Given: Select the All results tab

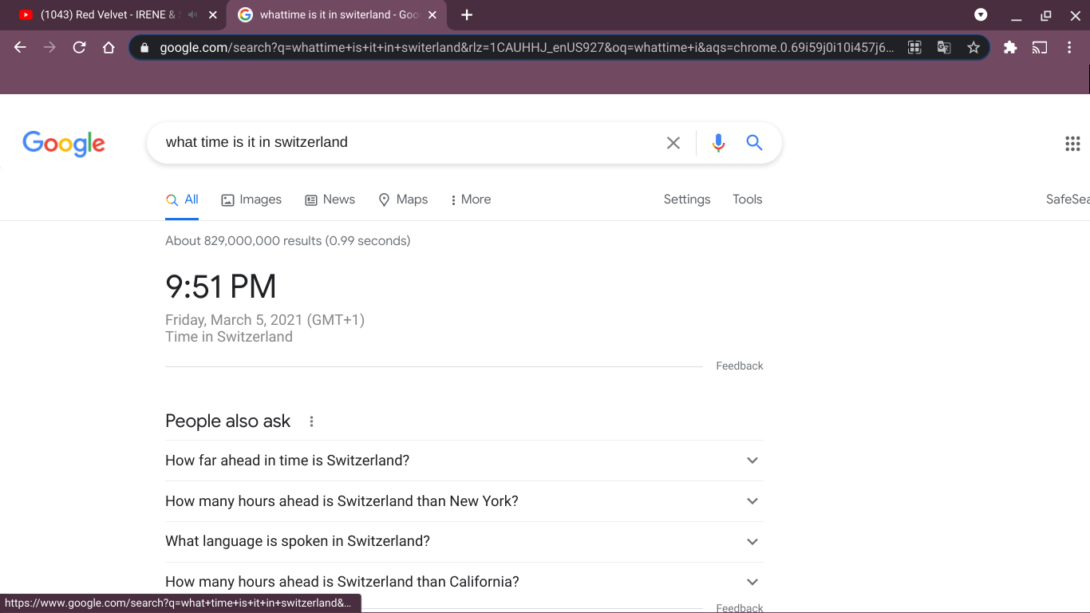Looking at the screenshot, I should tap(182, 200).
